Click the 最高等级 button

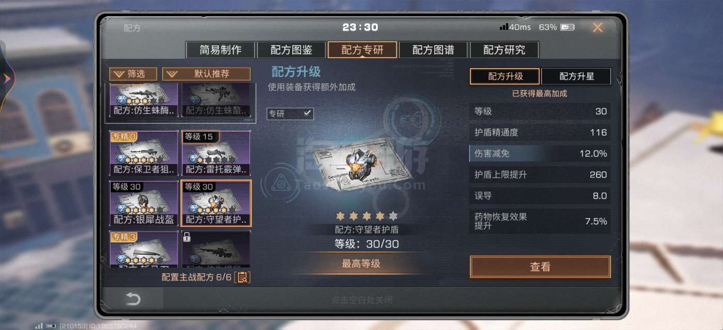point(361,263)
